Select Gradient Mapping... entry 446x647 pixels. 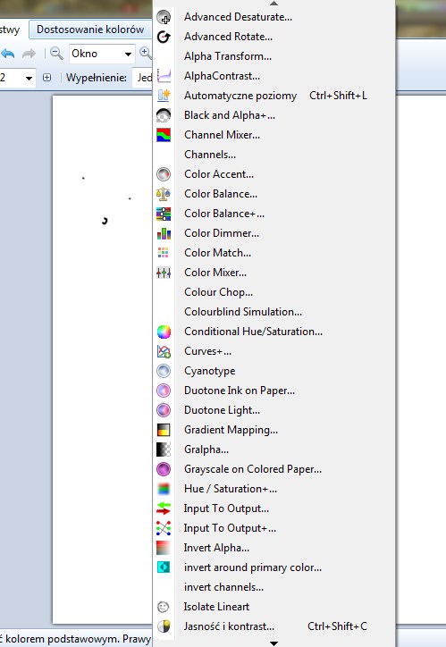tap(274, 430)
